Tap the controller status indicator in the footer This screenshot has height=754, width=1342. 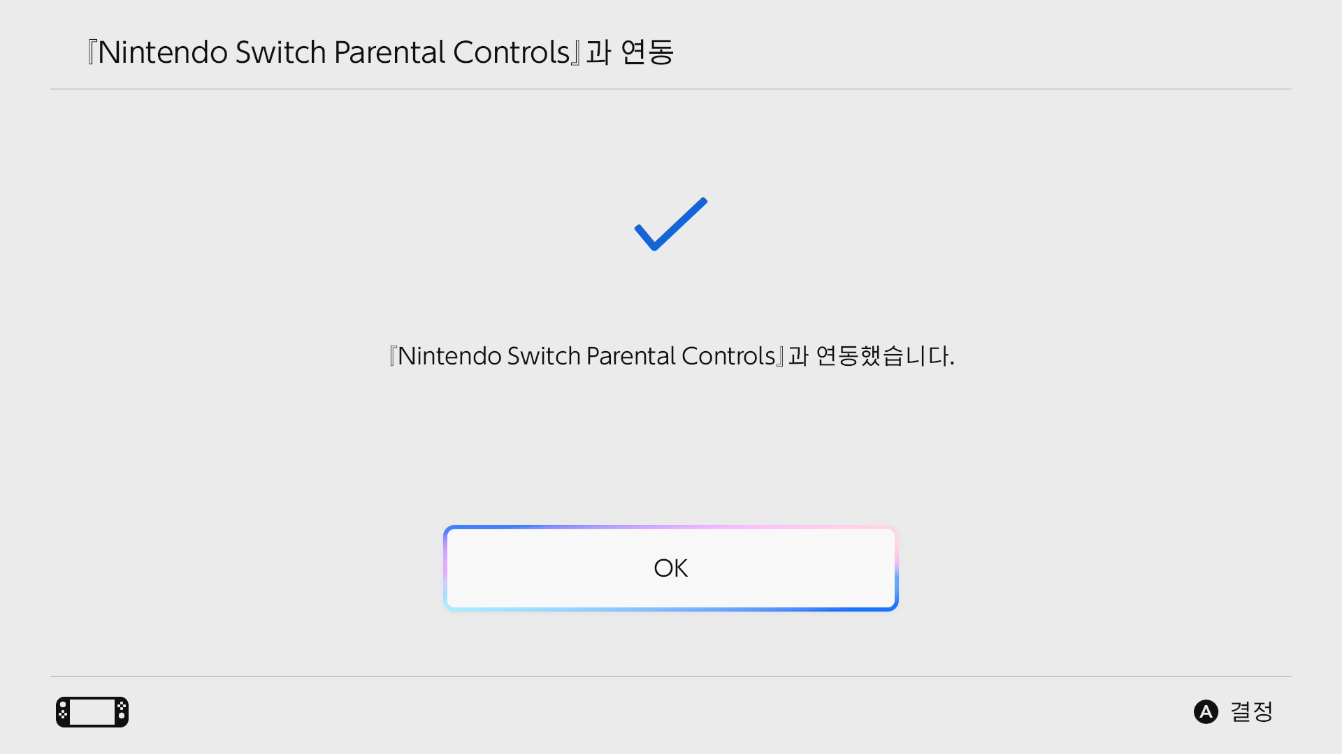[x=92, y=711]
